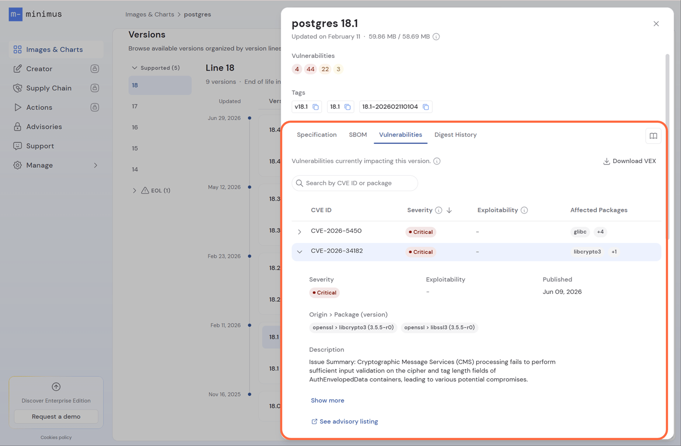Click the glibc package chip
This screenshot has height=446, width=681.
click(580, 232)
